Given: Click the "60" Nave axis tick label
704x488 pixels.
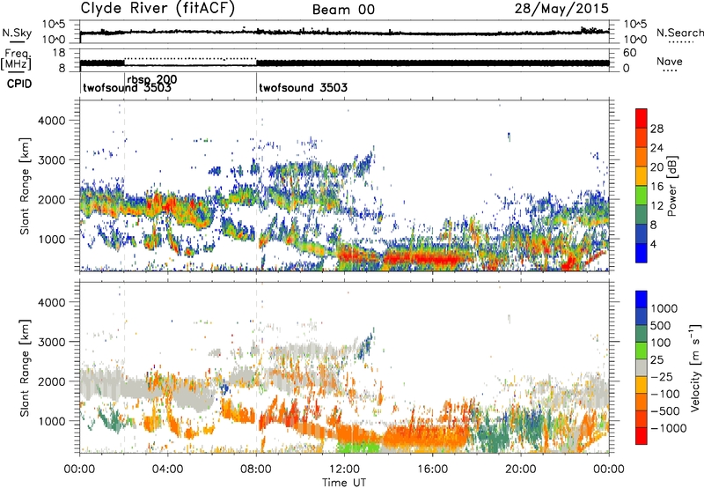Looking at the screenshot, I should click(630, 53).
